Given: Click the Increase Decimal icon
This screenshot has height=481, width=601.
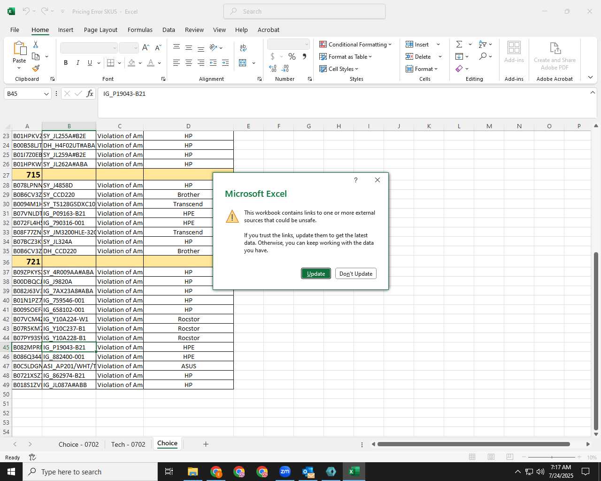Looking at the screenshot, I should coord(273,69).
